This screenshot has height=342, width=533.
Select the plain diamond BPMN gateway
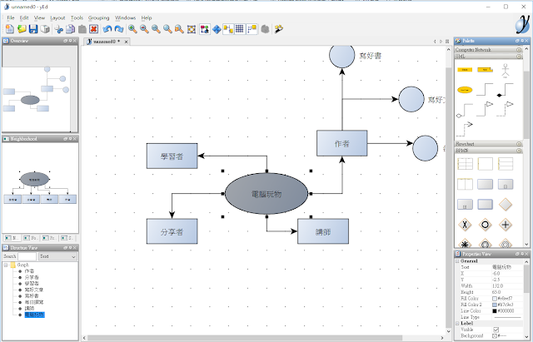tap(506, 205)
